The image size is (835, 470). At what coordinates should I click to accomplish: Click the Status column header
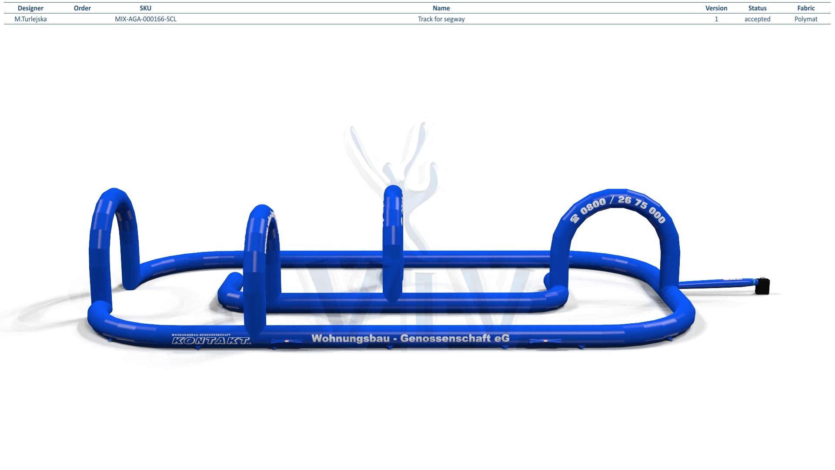point(757,8)
